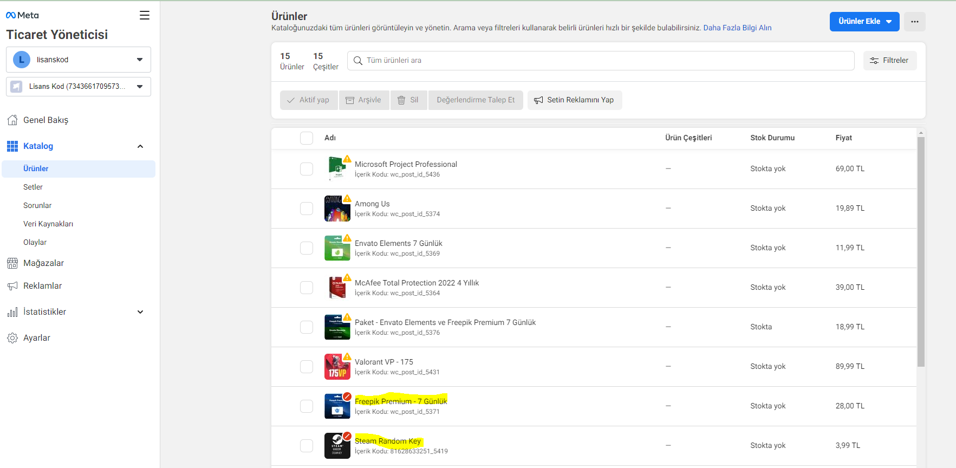
Task: Open the Among Us product thumbnail
Action: 337,209
